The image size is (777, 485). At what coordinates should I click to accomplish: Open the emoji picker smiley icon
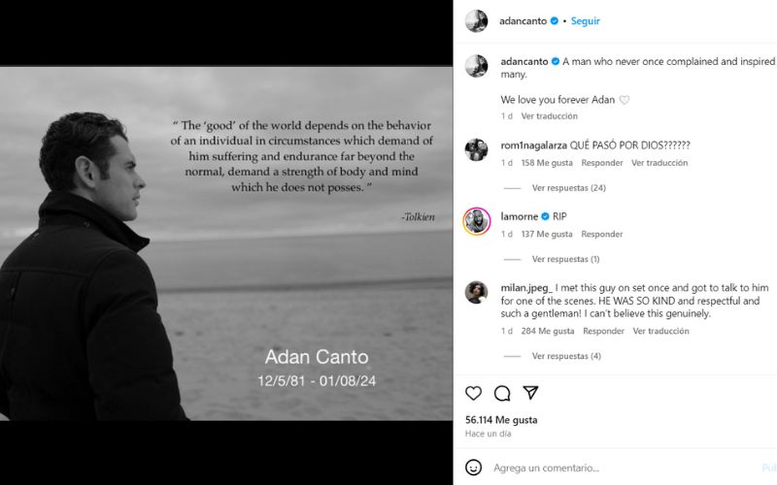click(473, 468)
